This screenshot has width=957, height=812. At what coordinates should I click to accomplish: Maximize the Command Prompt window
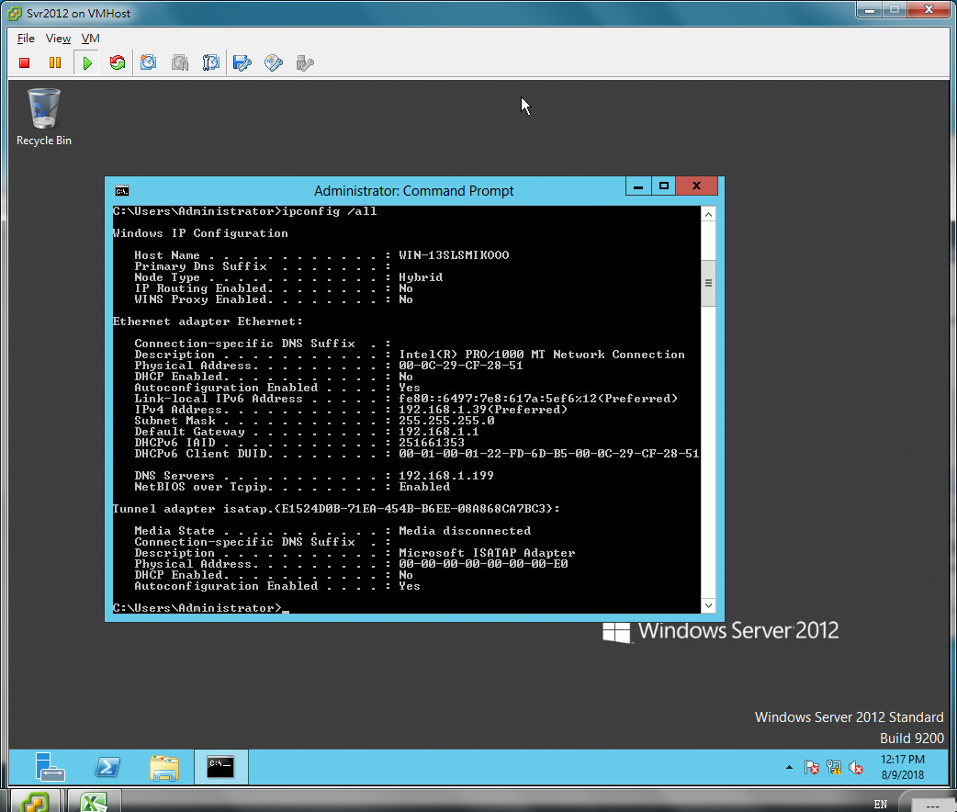point(664,186)
